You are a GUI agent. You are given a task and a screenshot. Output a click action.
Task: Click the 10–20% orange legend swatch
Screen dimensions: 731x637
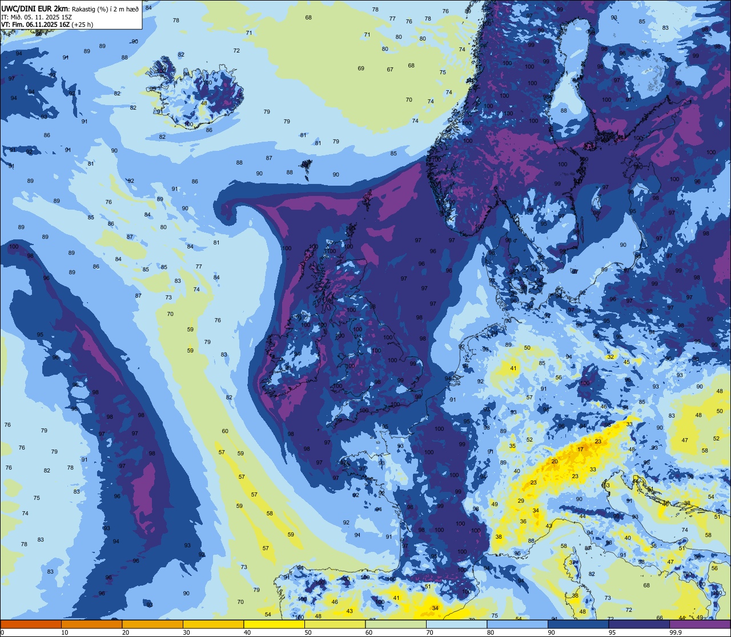tap(91, 624)
